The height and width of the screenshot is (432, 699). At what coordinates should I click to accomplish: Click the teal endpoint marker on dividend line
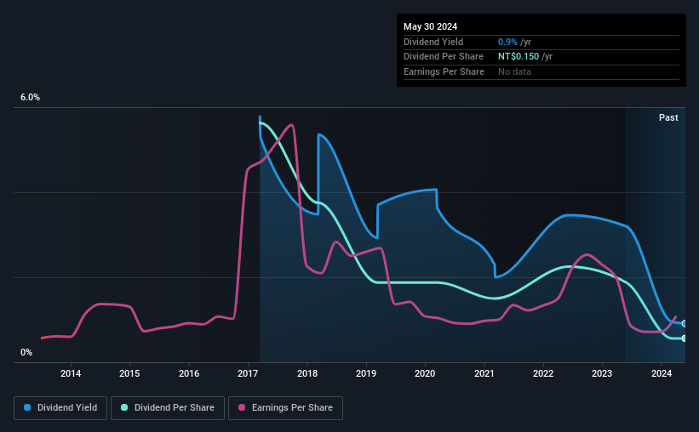685,338
